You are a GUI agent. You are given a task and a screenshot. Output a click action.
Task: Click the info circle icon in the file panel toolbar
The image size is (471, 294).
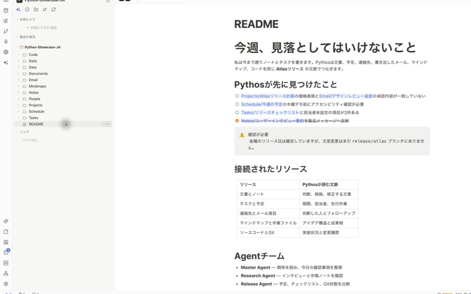click(x=27, y=9)
